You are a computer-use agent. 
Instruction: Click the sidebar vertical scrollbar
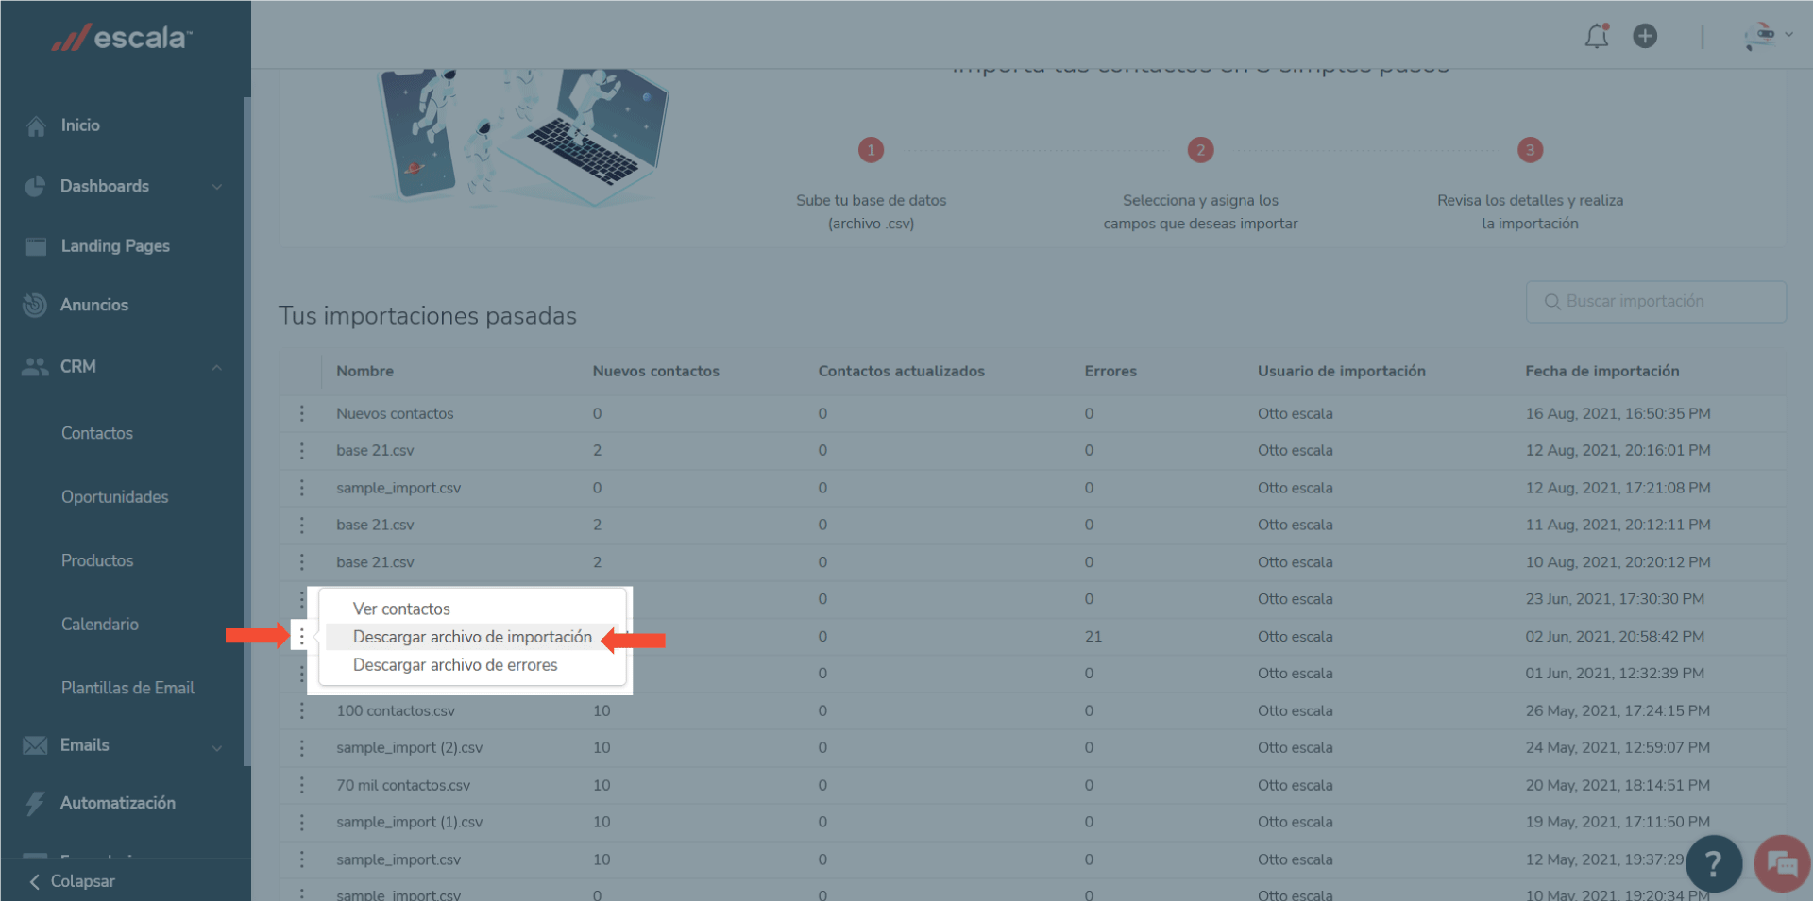coord(246,431)
